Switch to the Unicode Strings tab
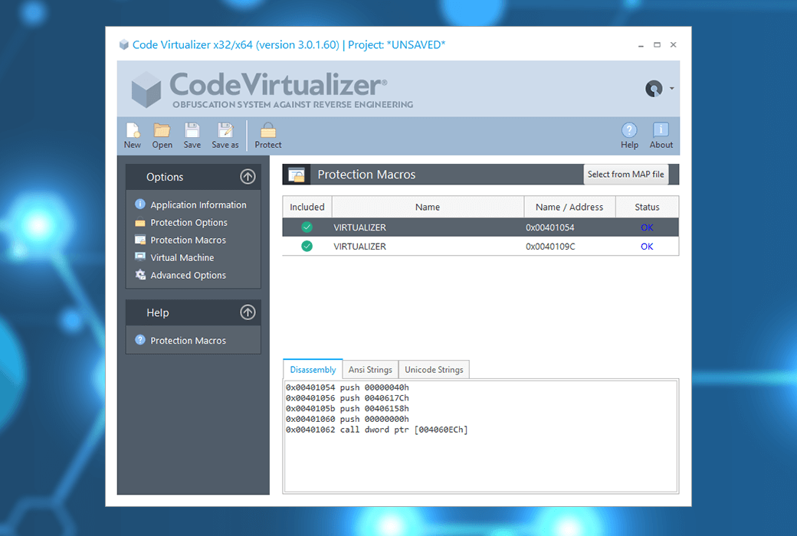Viewport: 797px width, 536px height. tap(434, 369)
